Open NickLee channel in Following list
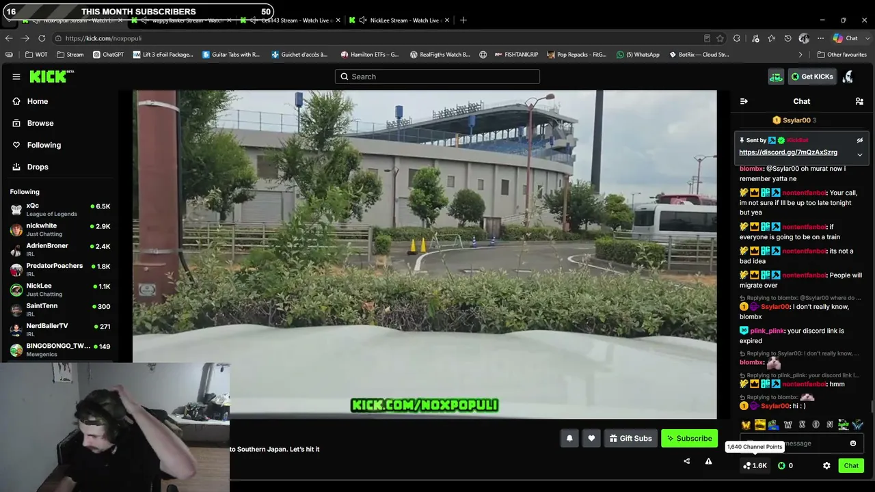875x492 pixels. (60, 289)
